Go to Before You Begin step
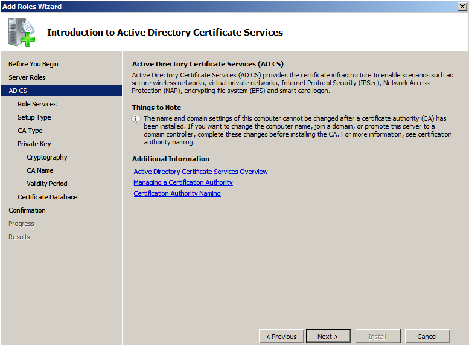This screenshot has height=345, width=469. tap(33, 64)
